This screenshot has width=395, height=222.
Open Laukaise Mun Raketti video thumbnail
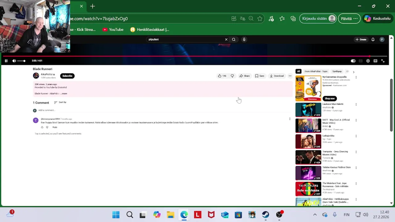pos(308,110)
